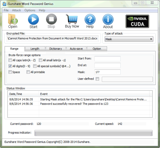Click the 8/6/2014 14:56:36 timestamp
This screenshot has width=160, height=148.
[x=21, y=104]
